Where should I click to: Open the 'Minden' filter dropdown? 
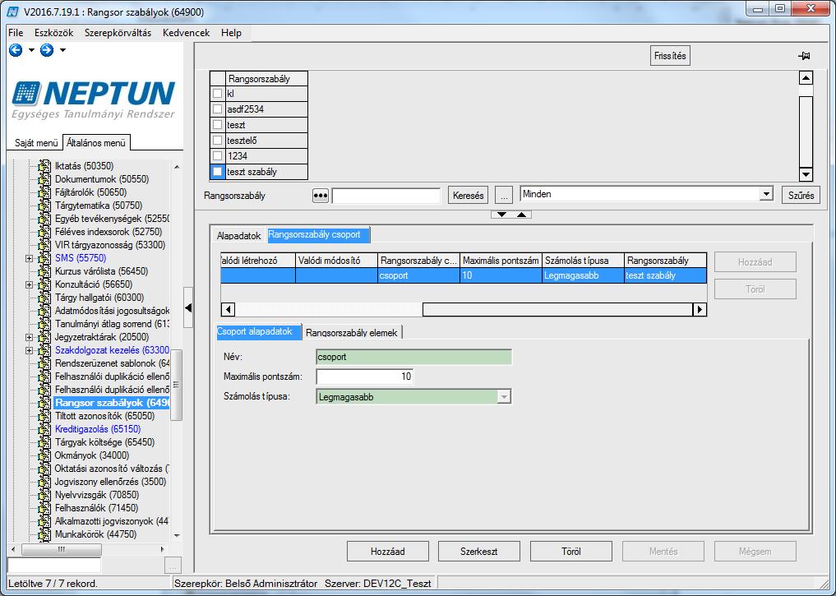tap(766, 194)
